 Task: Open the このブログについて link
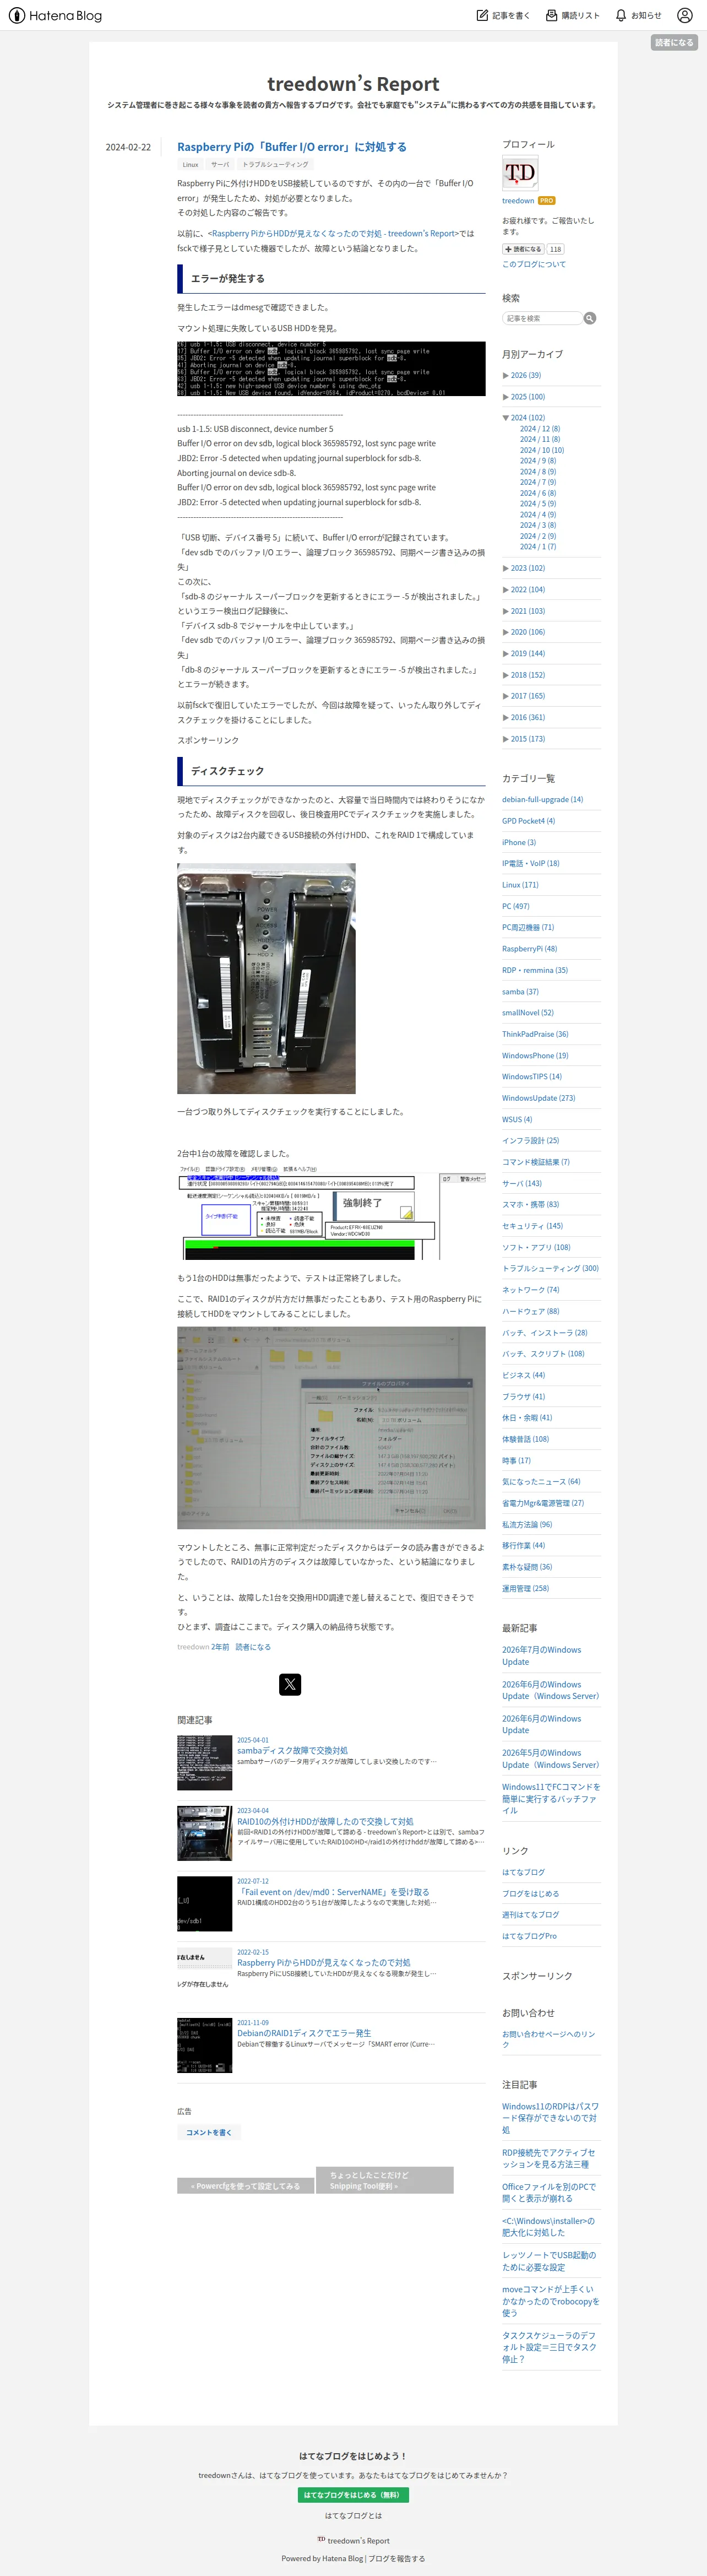pyautogui.click(x=534, y=265)
